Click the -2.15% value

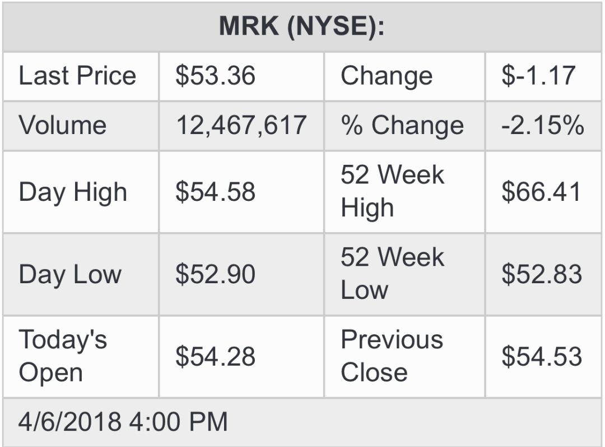pyautogui.click(x=543, y=126)
